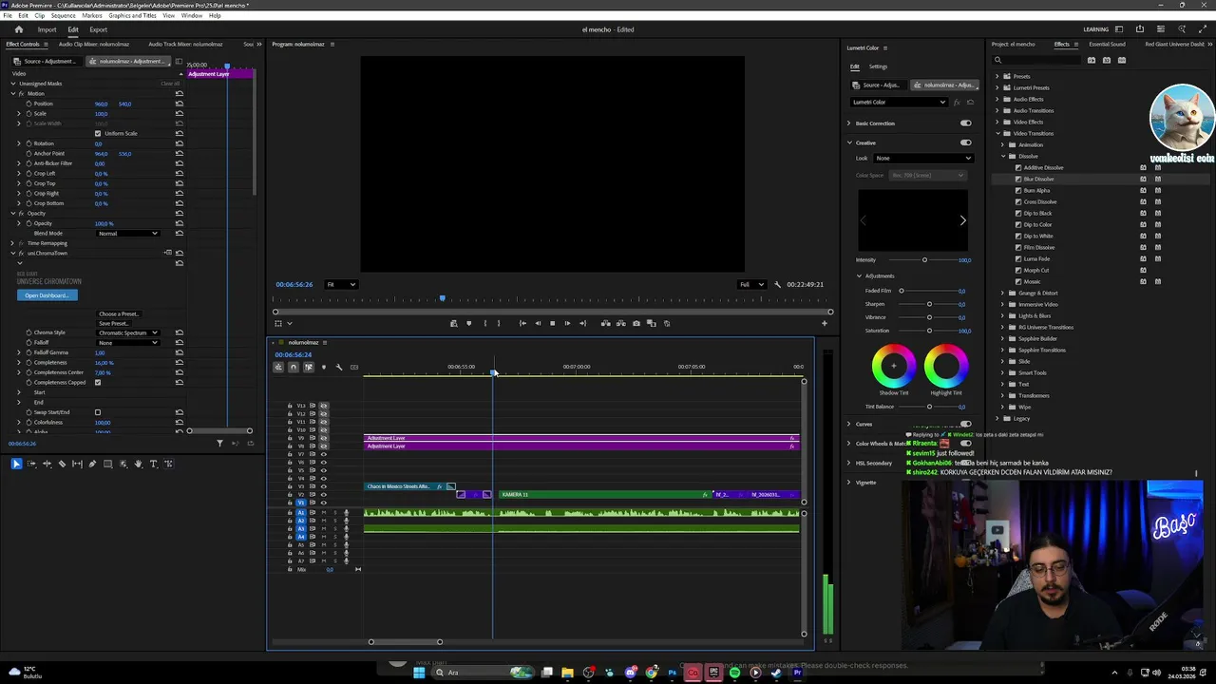
Task: Open the Lumetri Color panel menu
Action: (x=886, y=47)
